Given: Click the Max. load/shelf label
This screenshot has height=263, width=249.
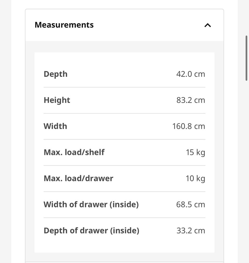Looking at the screenshot, I should [74, 152].
